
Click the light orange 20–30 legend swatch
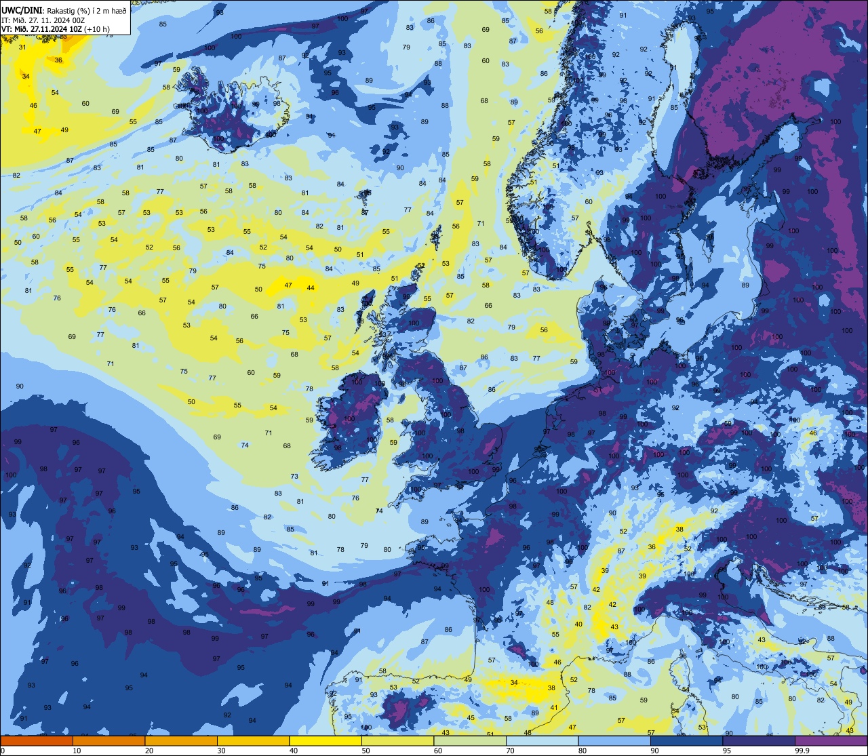point(181,740)
